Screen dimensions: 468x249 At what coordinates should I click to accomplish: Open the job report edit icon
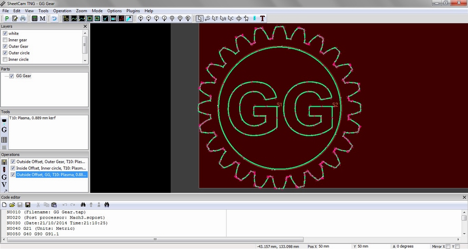click(15, 19)
